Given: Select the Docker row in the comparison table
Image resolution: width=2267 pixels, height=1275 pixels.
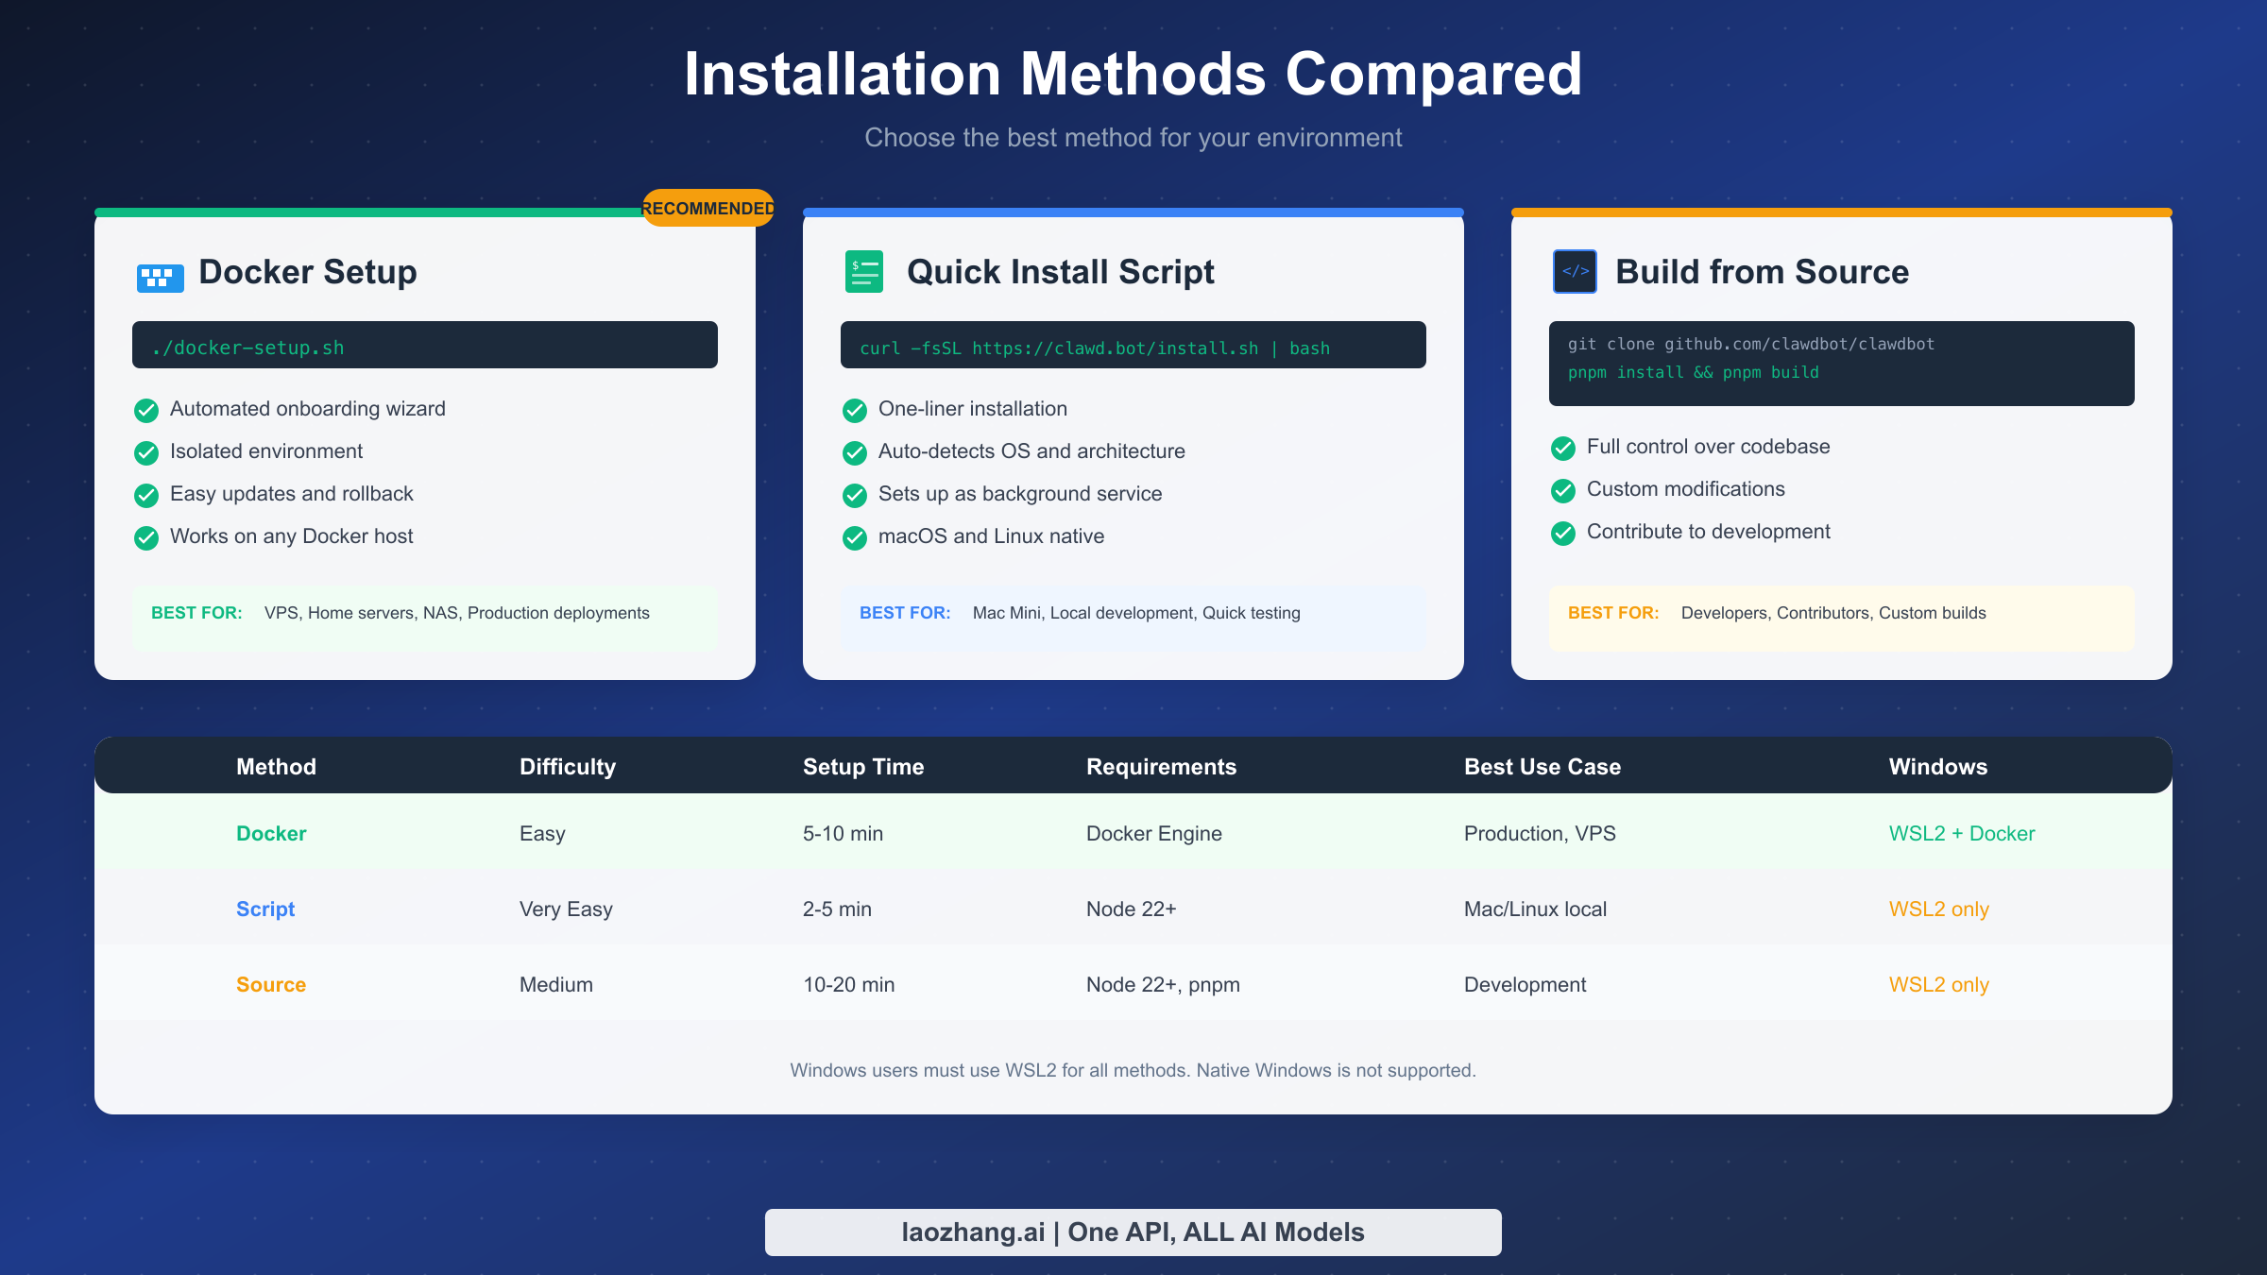Looking at the screenshot, I should pos(1133,833).
